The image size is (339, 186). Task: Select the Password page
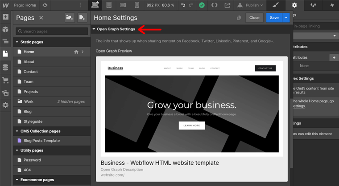[52, 160]
